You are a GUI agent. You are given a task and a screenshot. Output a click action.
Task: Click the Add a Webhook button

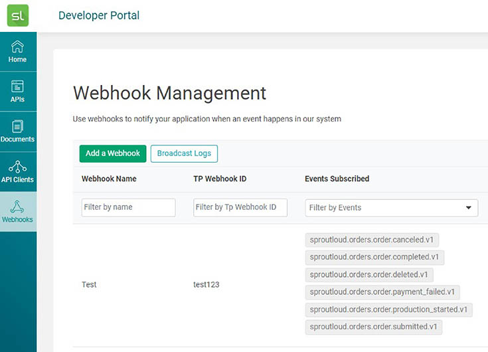pos(112,153)
